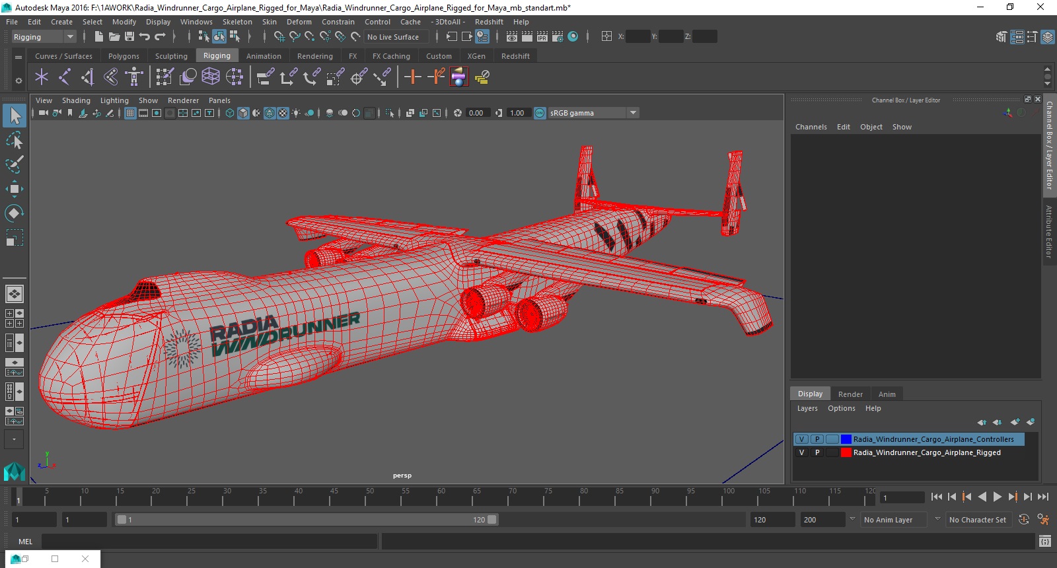Viewport: 1057px width, 568px height.
Task: Click the Redo arrow icon
Action: click(x=160, y=37)
